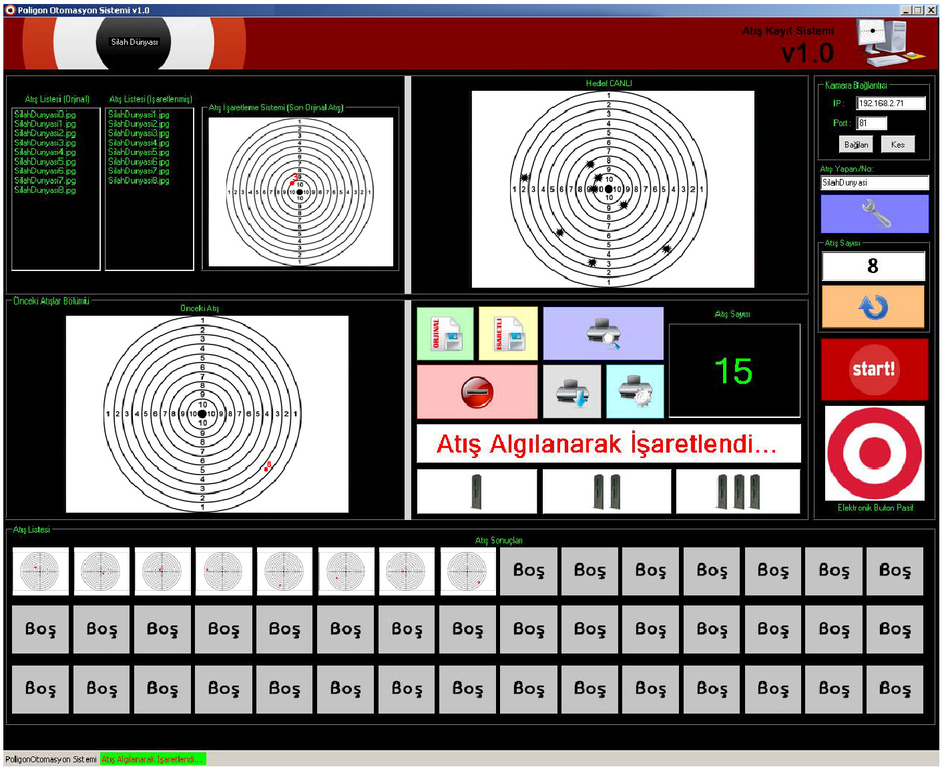Click the wrench settings icon
Screen dimensions: 946x767
click(x=874, y=214)
